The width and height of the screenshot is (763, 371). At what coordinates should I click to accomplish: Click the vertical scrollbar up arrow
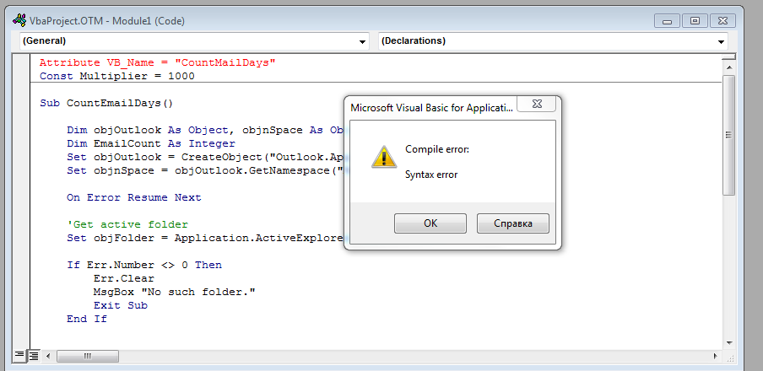pos(729,65)
